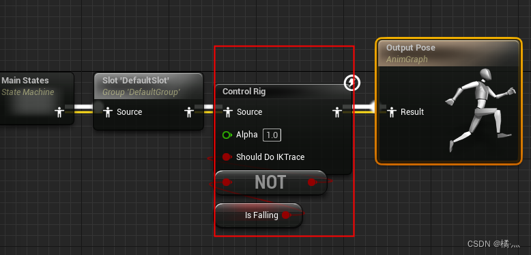
Task: Select the Main States state machine node
Action: pos(37,98)
